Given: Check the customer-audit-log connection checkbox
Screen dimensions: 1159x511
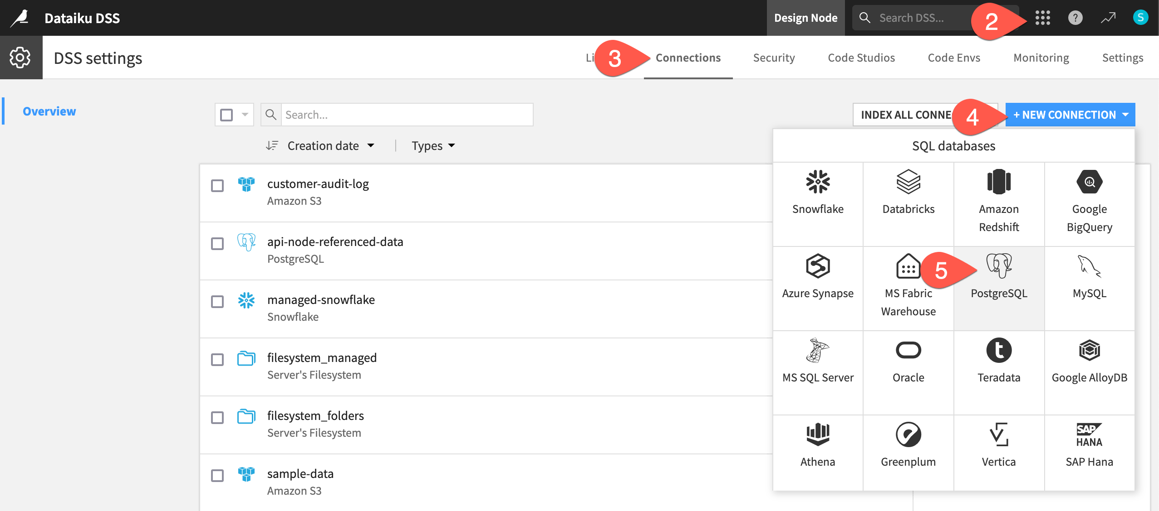Looking at the screenshot, I should click(x=217, y=186).
